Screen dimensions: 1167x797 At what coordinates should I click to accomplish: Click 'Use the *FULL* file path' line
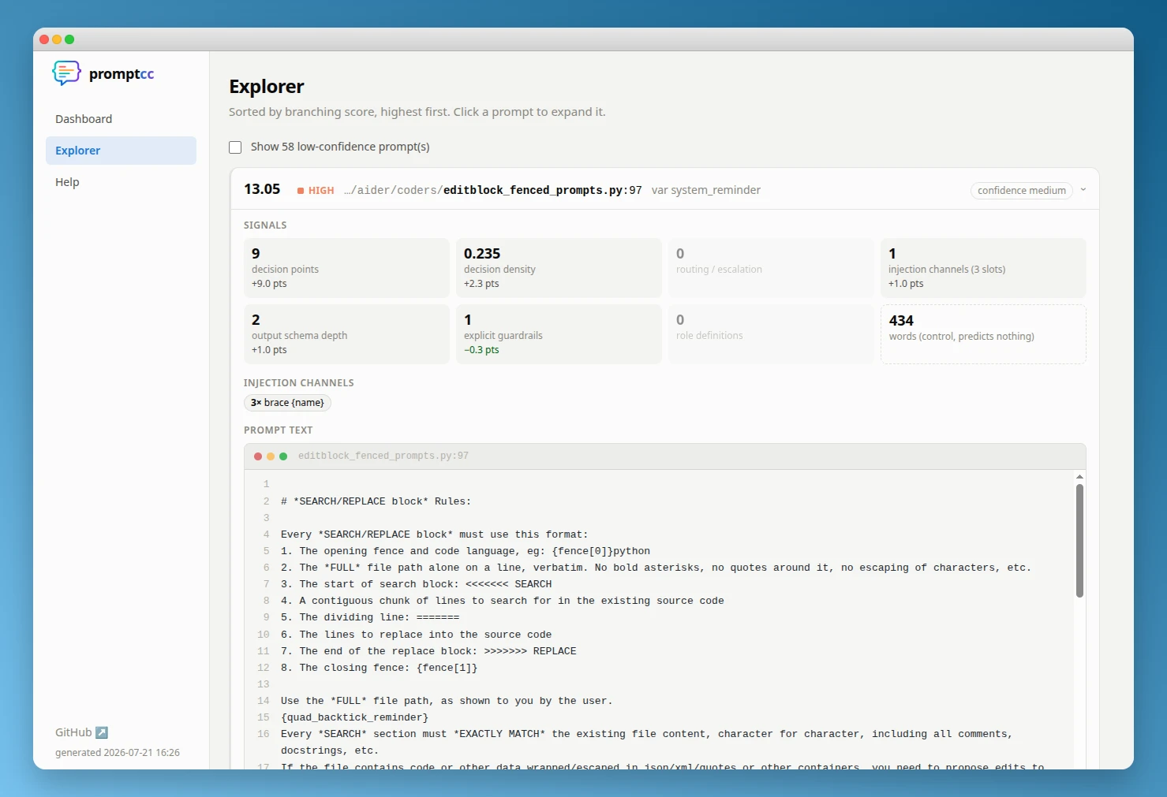[x=447, y=701]
